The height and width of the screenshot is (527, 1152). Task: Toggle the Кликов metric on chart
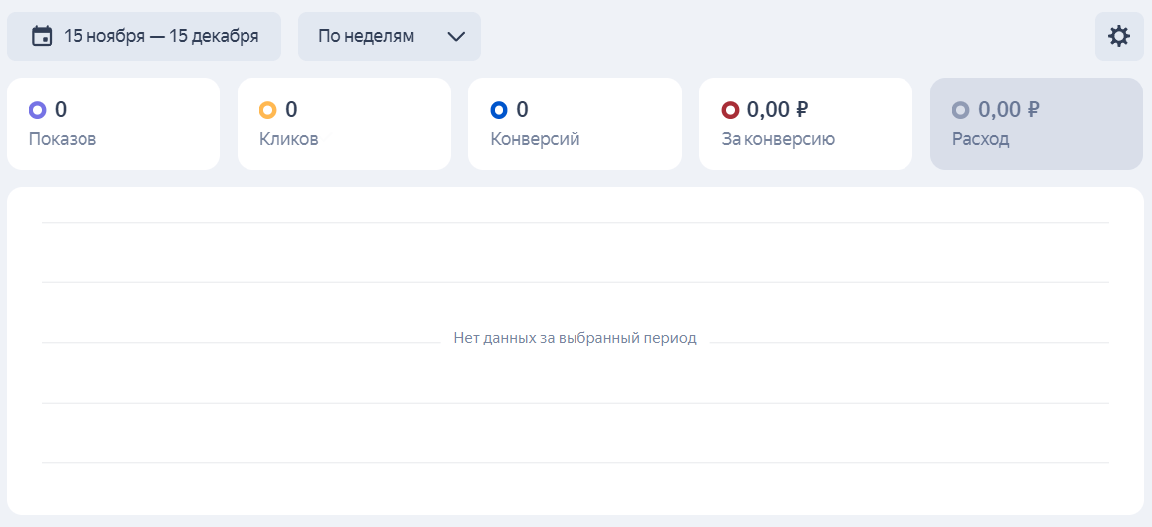(344, 124)
